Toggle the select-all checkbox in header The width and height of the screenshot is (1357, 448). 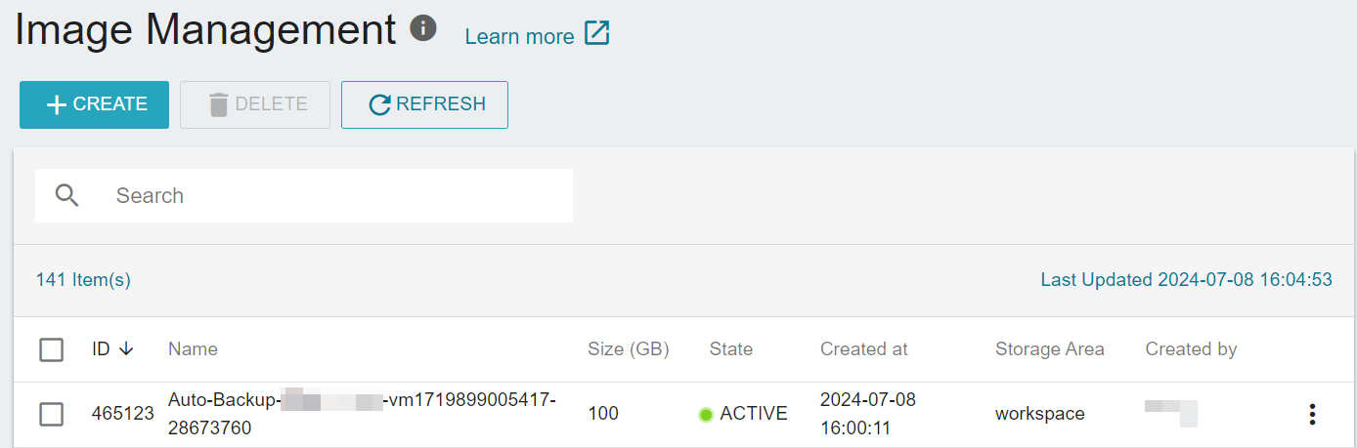coord(52,349)
